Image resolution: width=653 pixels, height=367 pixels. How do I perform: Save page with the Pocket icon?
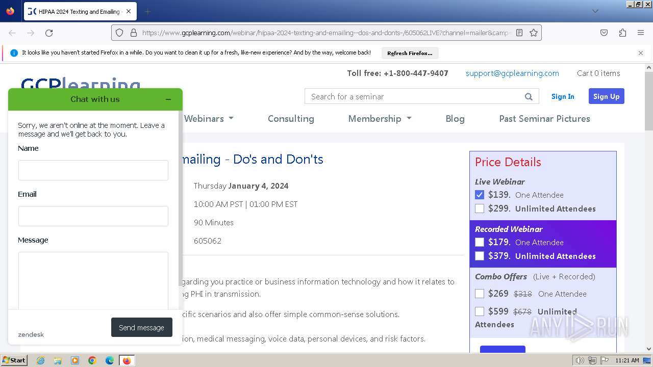click(x=604, y=33)
